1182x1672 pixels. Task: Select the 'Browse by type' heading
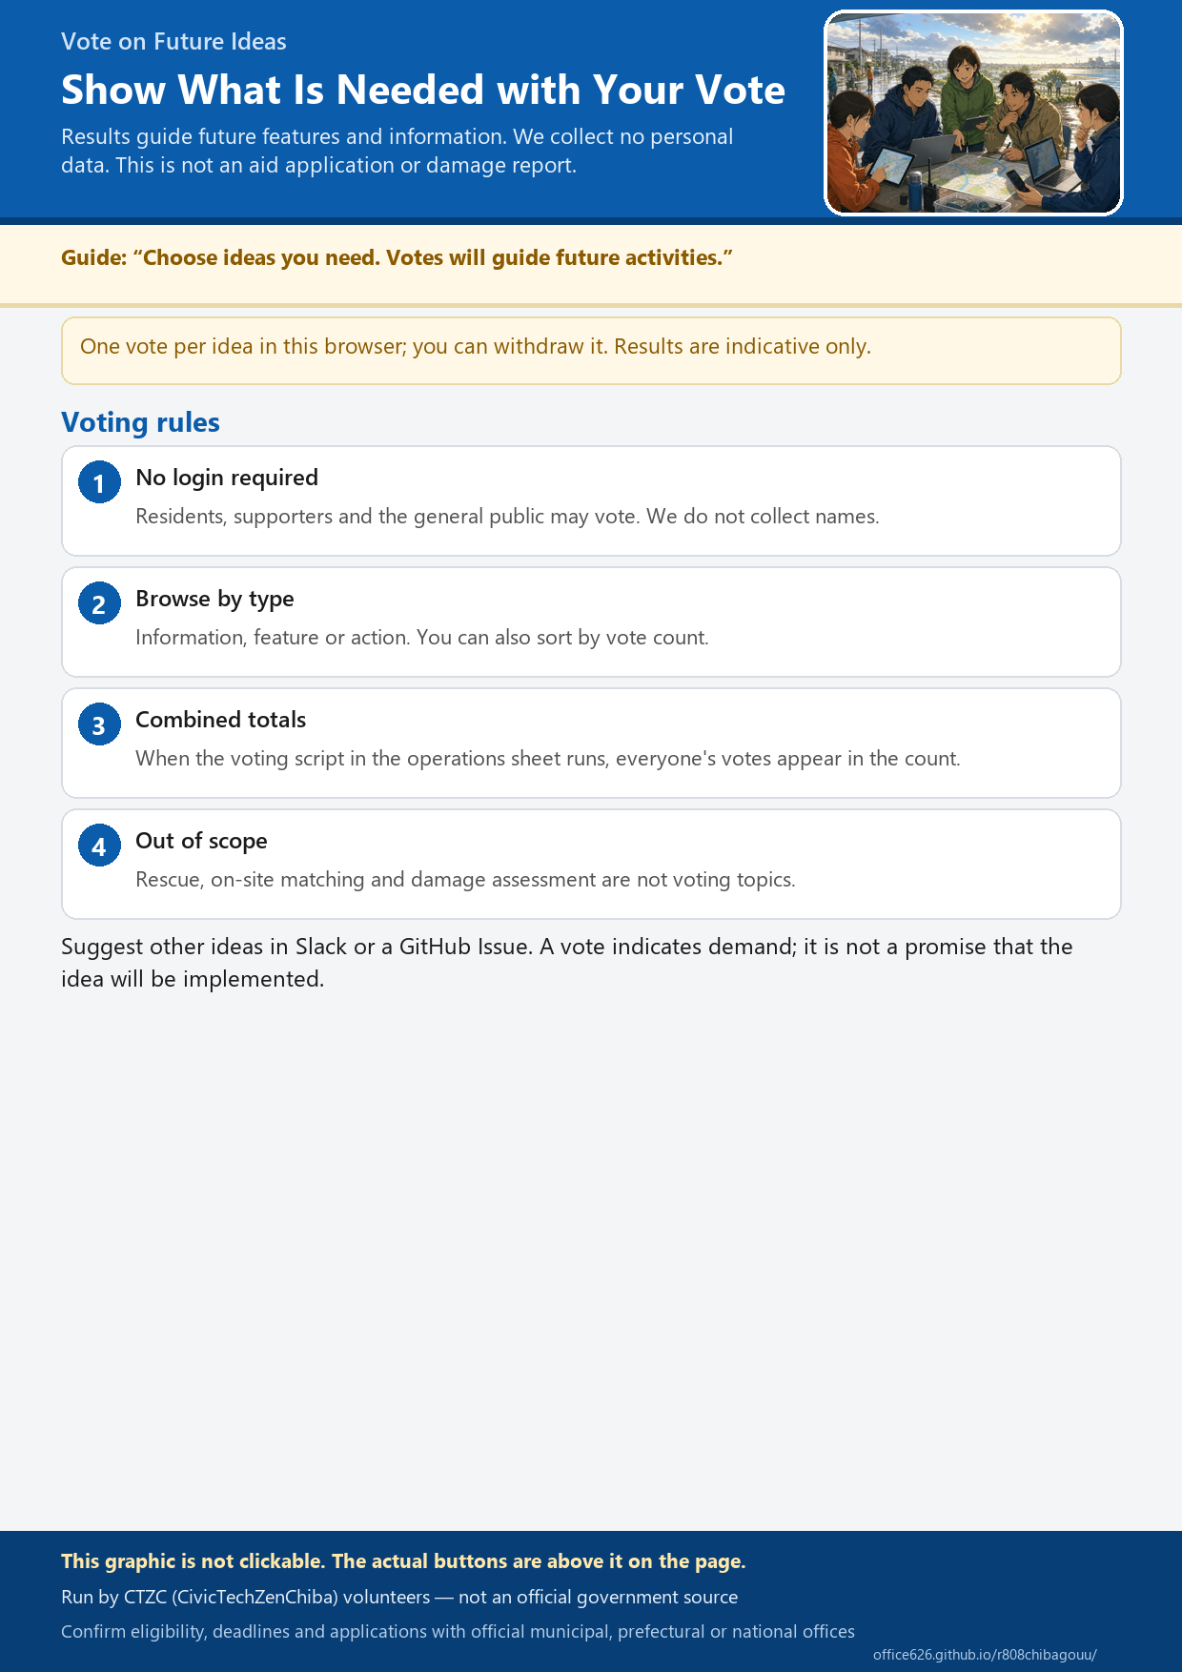pos(214,599)
